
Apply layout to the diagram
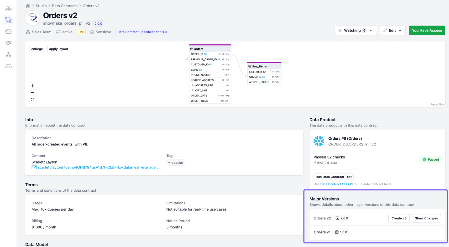pos(59,49)
